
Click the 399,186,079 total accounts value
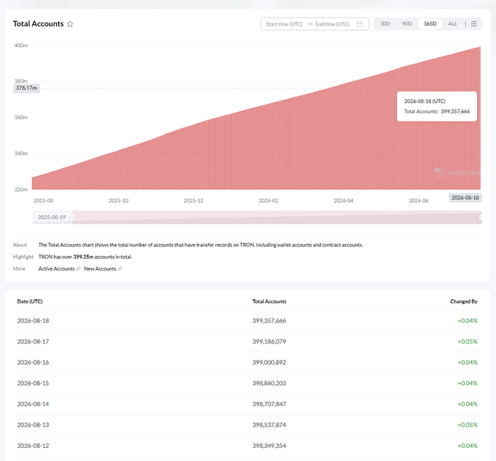(269, 341)
